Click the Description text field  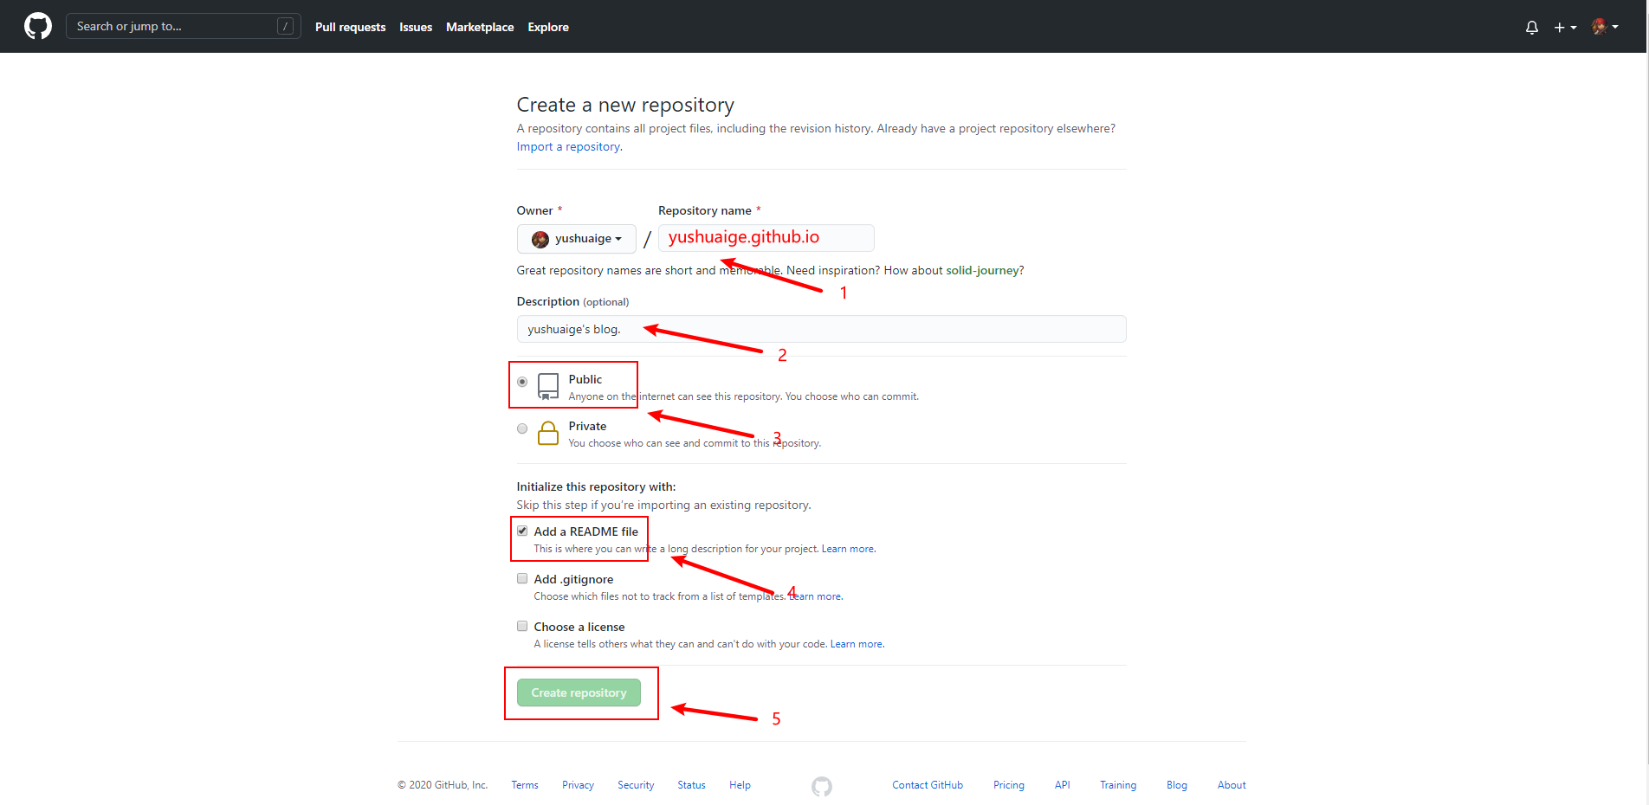pos(821,329)
